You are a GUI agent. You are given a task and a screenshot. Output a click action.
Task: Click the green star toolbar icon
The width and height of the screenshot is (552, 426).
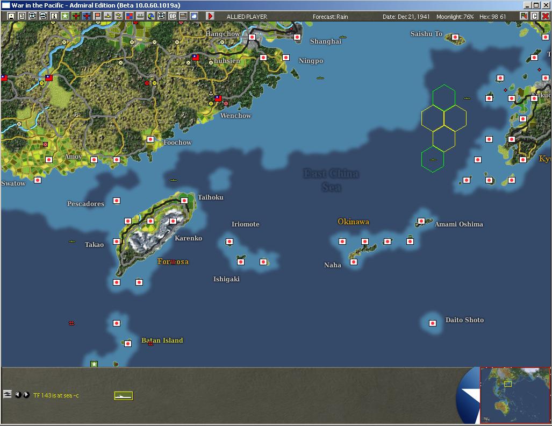tap(65, 16)
